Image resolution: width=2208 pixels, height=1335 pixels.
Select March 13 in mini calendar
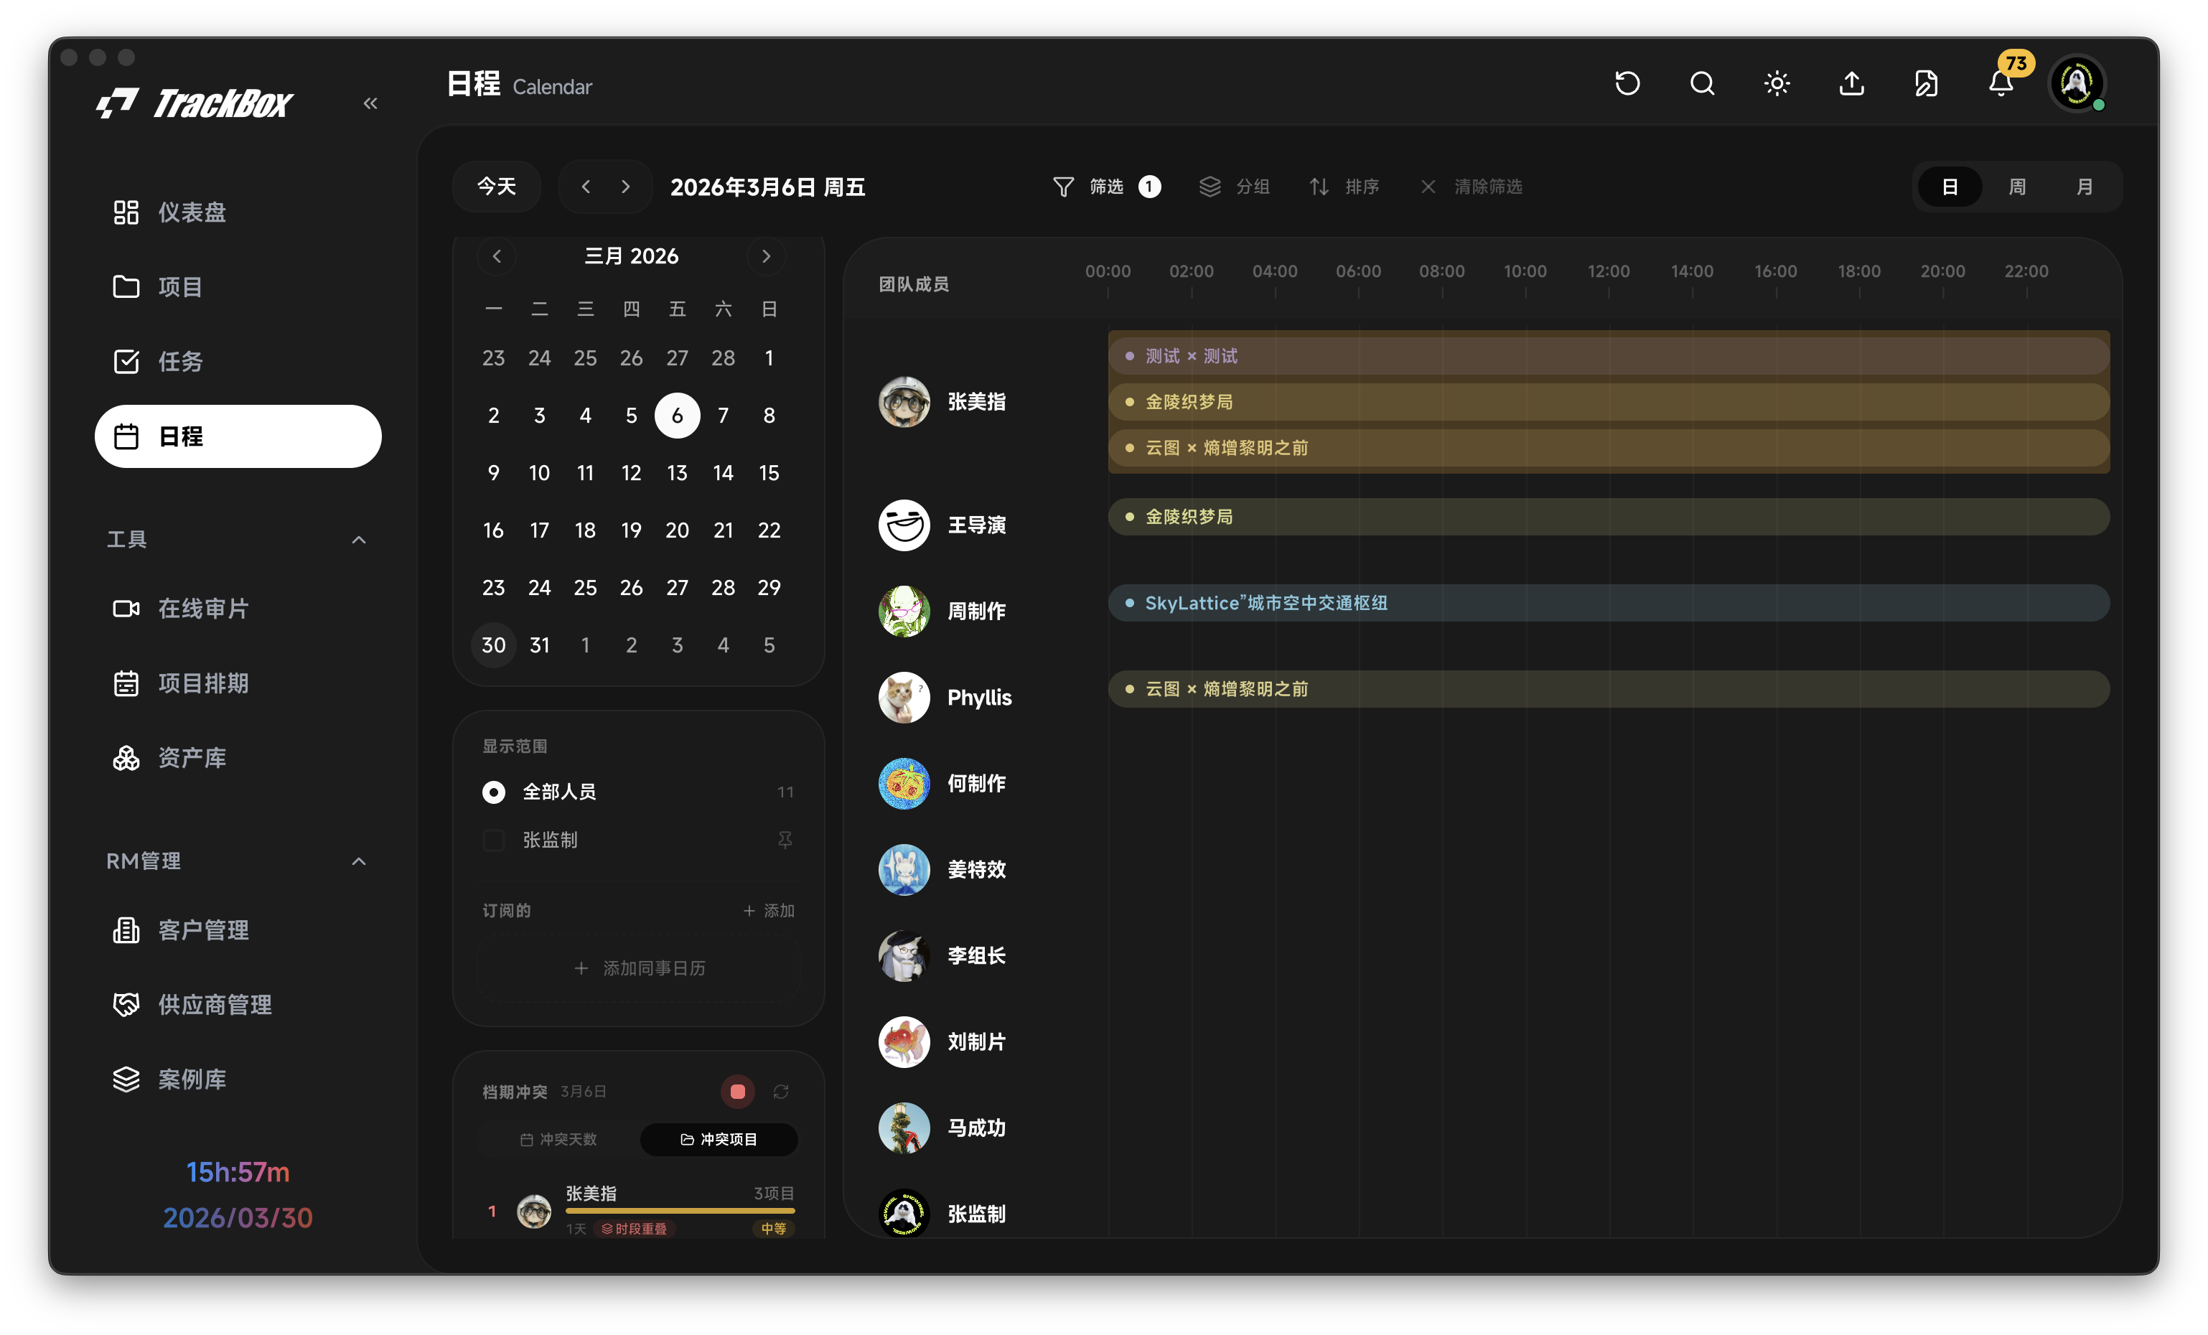678,473
